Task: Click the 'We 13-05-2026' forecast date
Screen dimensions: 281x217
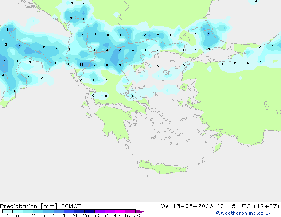Action: tap(187, 206)
